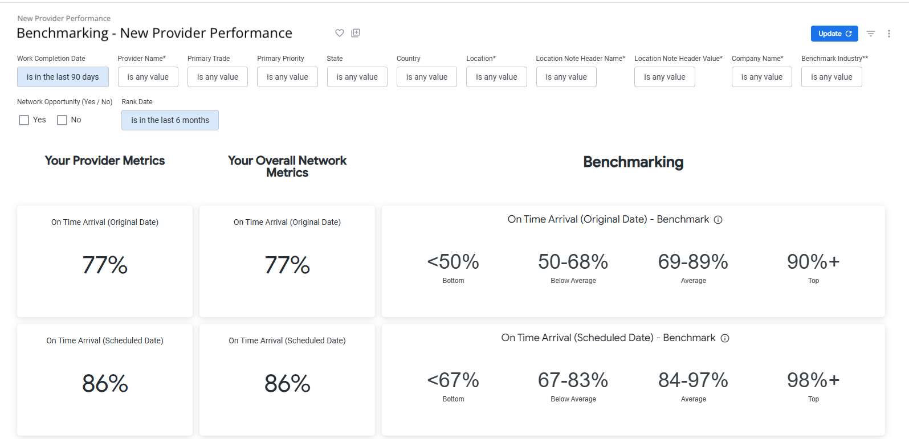Open the Benchmark Industry filter
Viewport: 909px width, 439px height.
point(831,77)
